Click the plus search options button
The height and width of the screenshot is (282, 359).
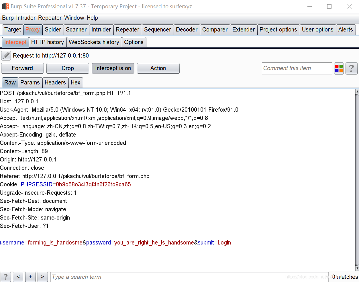click(30, 277)
